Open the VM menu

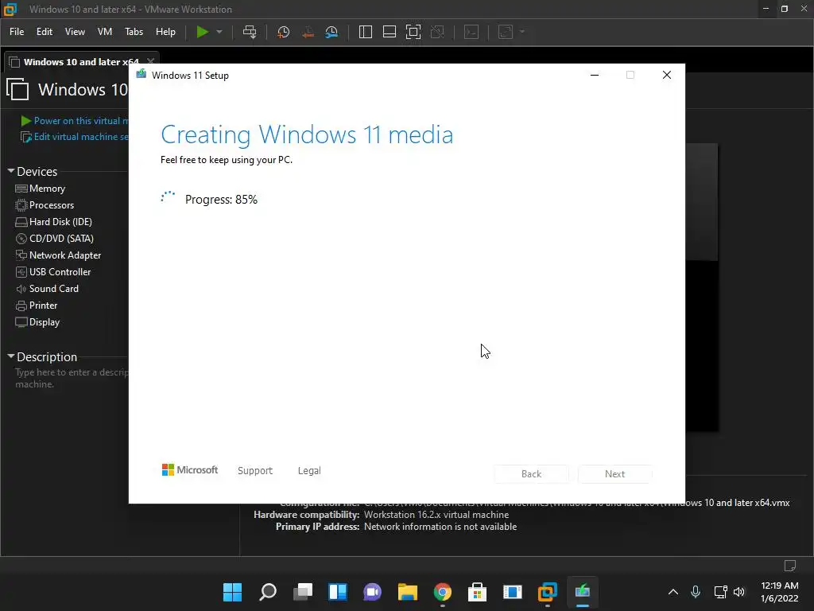pyautogui.click(x=105, y=32)
